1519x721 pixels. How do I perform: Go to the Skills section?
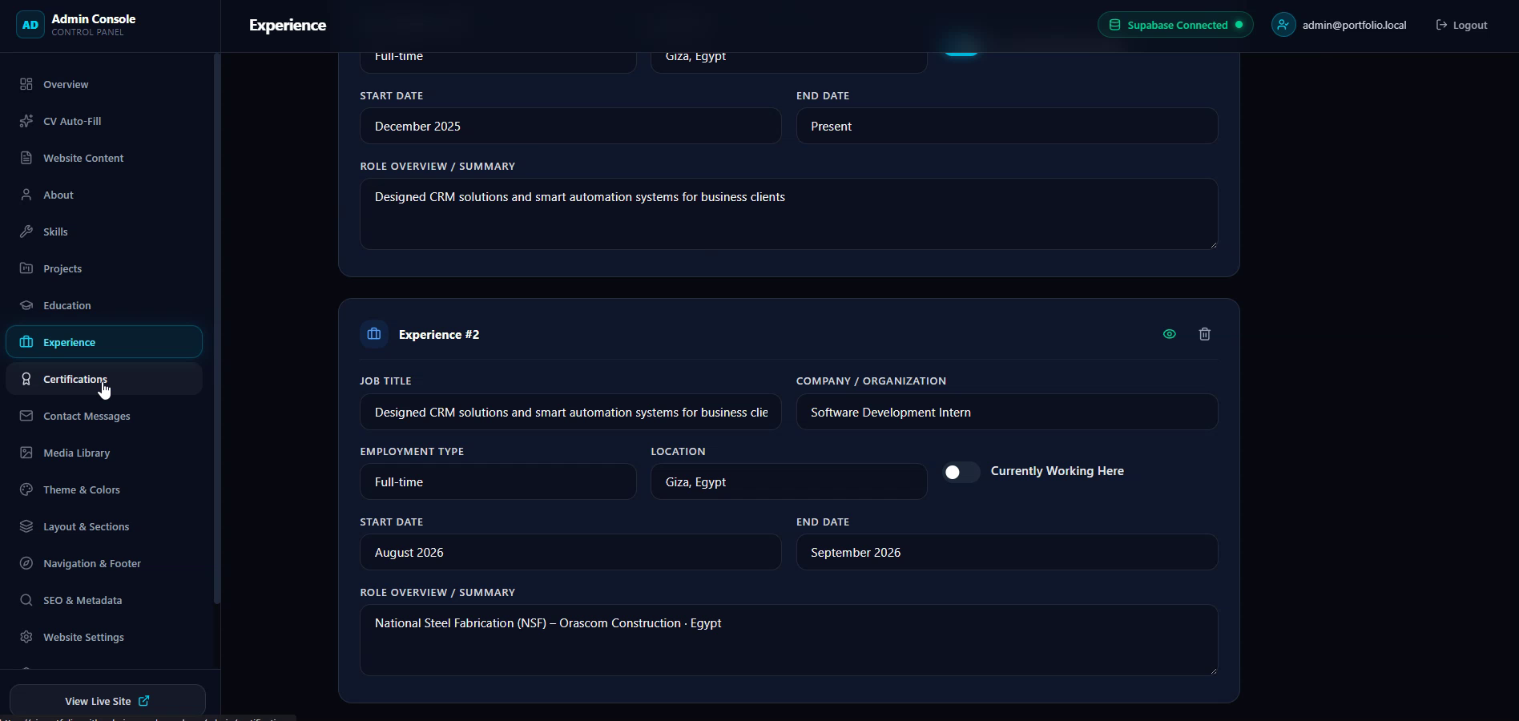pyautogui.click(x=104, y=232)
